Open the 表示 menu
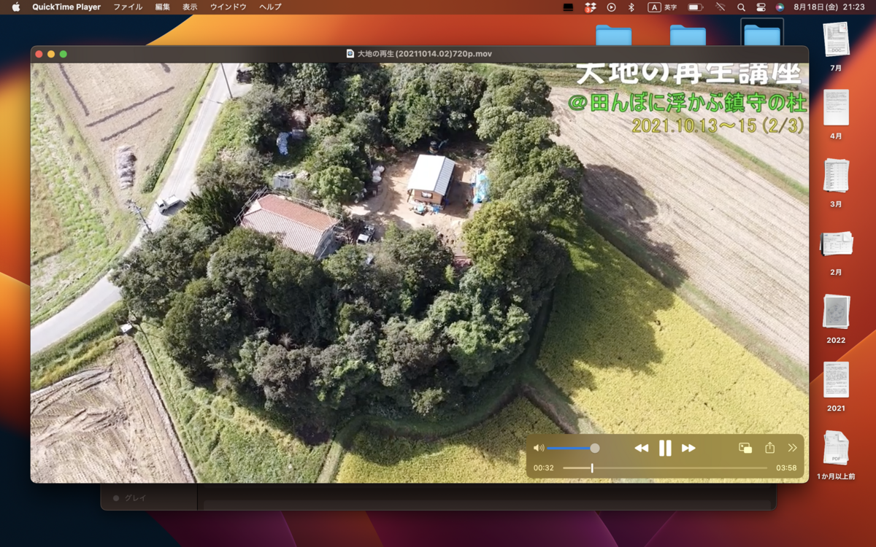Image resolution: width=876 pixels, height=547 pixels. [190, 7]
